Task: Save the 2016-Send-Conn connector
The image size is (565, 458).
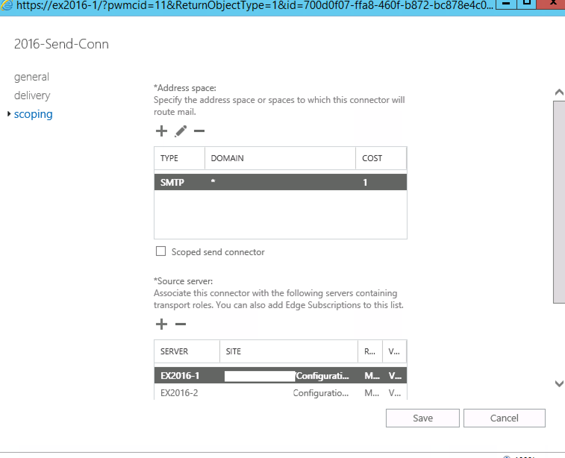Action: pyautogui.click(x=422, y=418)
